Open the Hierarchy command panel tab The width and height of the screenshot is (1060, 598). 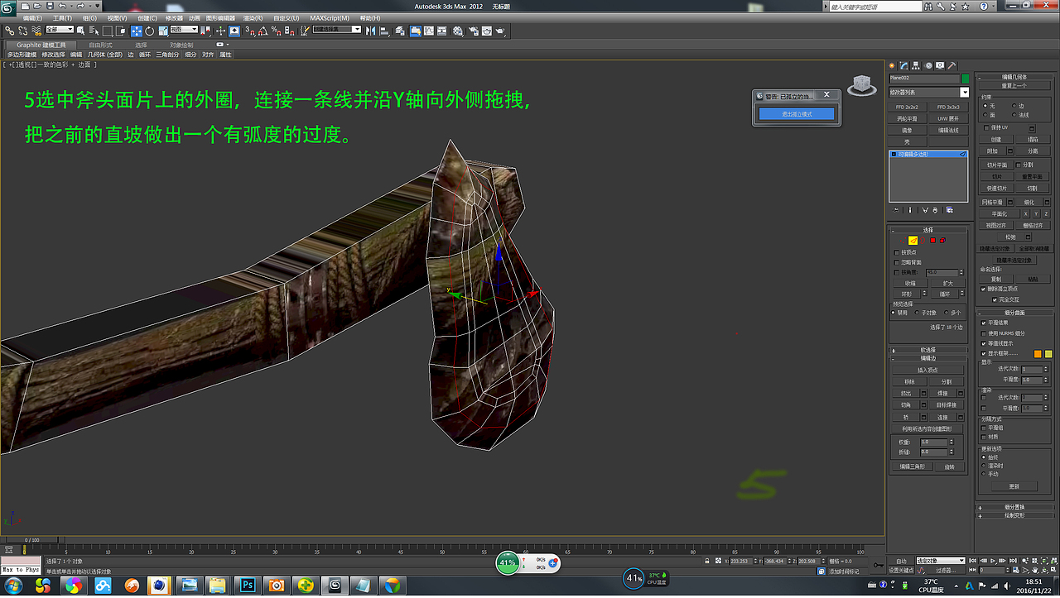(917, 65)
